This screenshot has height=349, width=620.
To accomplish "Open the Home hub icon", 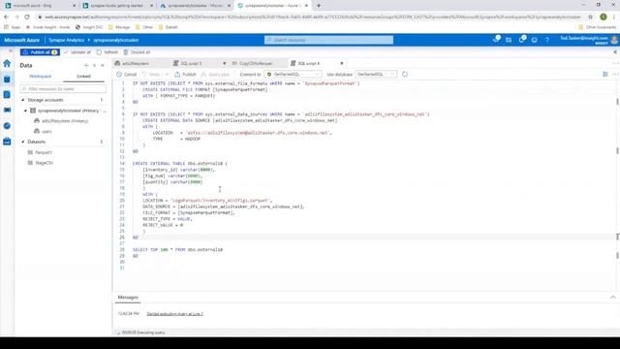I will pos(7,63).
